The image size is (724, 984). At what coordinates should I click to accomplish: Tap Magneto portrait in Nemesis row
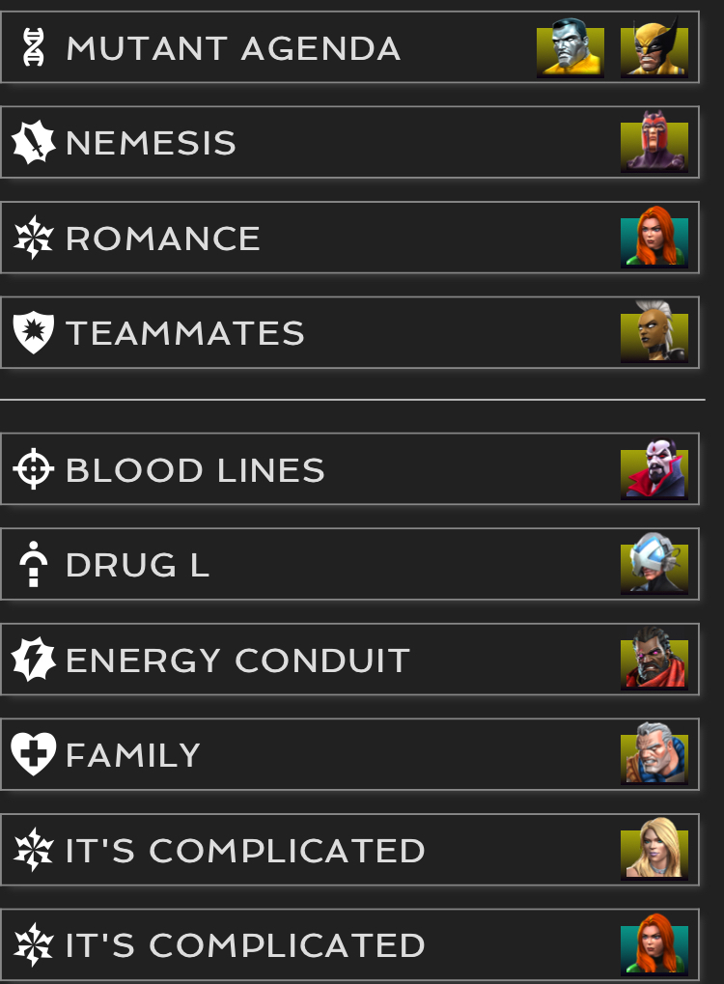pos(654,142)
